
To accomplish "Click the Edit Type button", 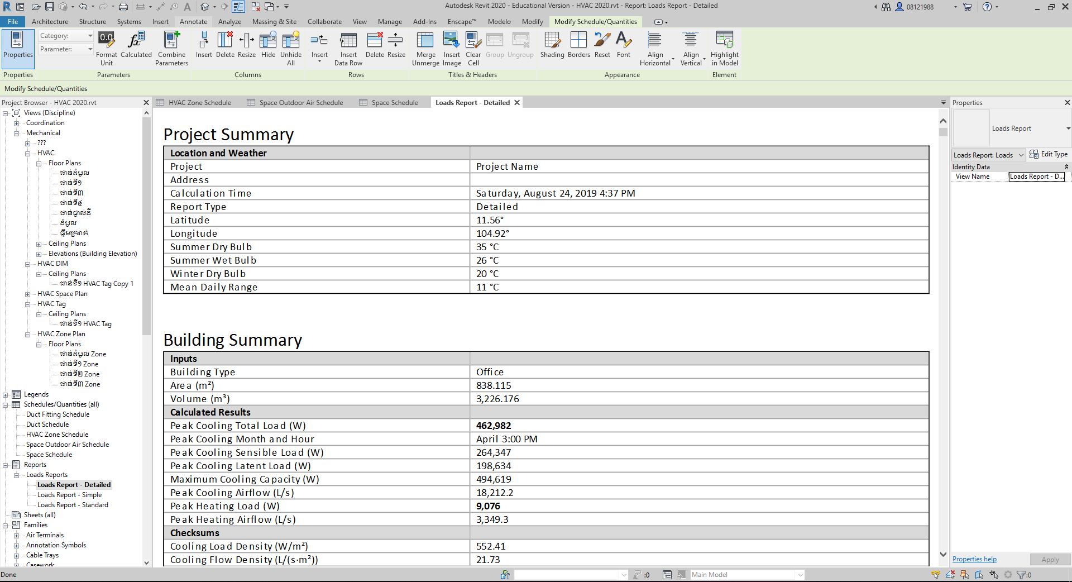I will [1049, 155].
